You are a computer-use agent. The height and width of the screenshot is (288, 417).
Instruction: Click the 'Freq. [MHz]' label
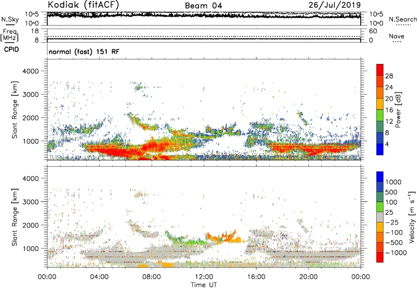(x=9, y=35)
